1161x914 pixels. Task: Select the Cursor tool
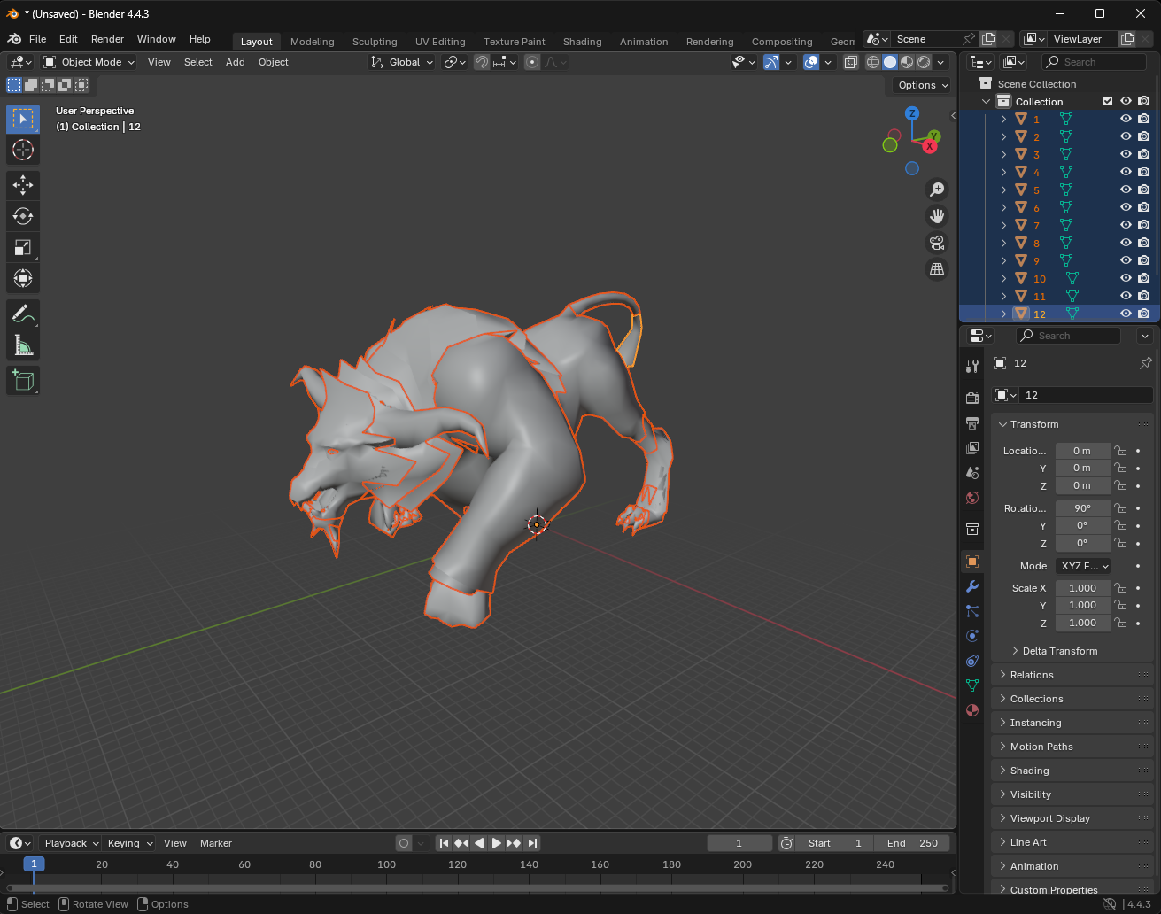pyautogui.click(x=23, y=150)
